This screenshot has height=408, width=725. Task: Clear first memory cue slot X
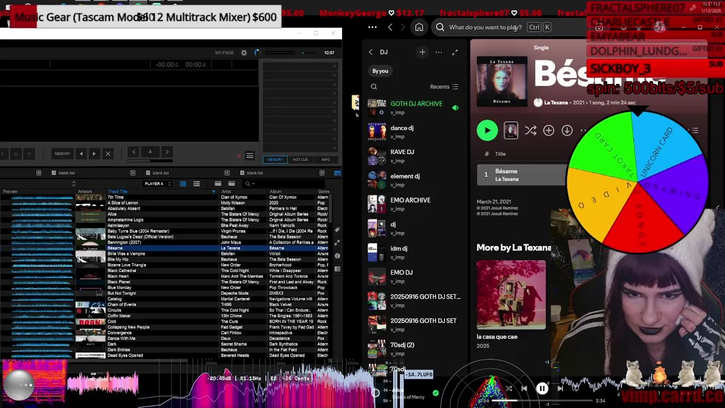coord(334,67)
